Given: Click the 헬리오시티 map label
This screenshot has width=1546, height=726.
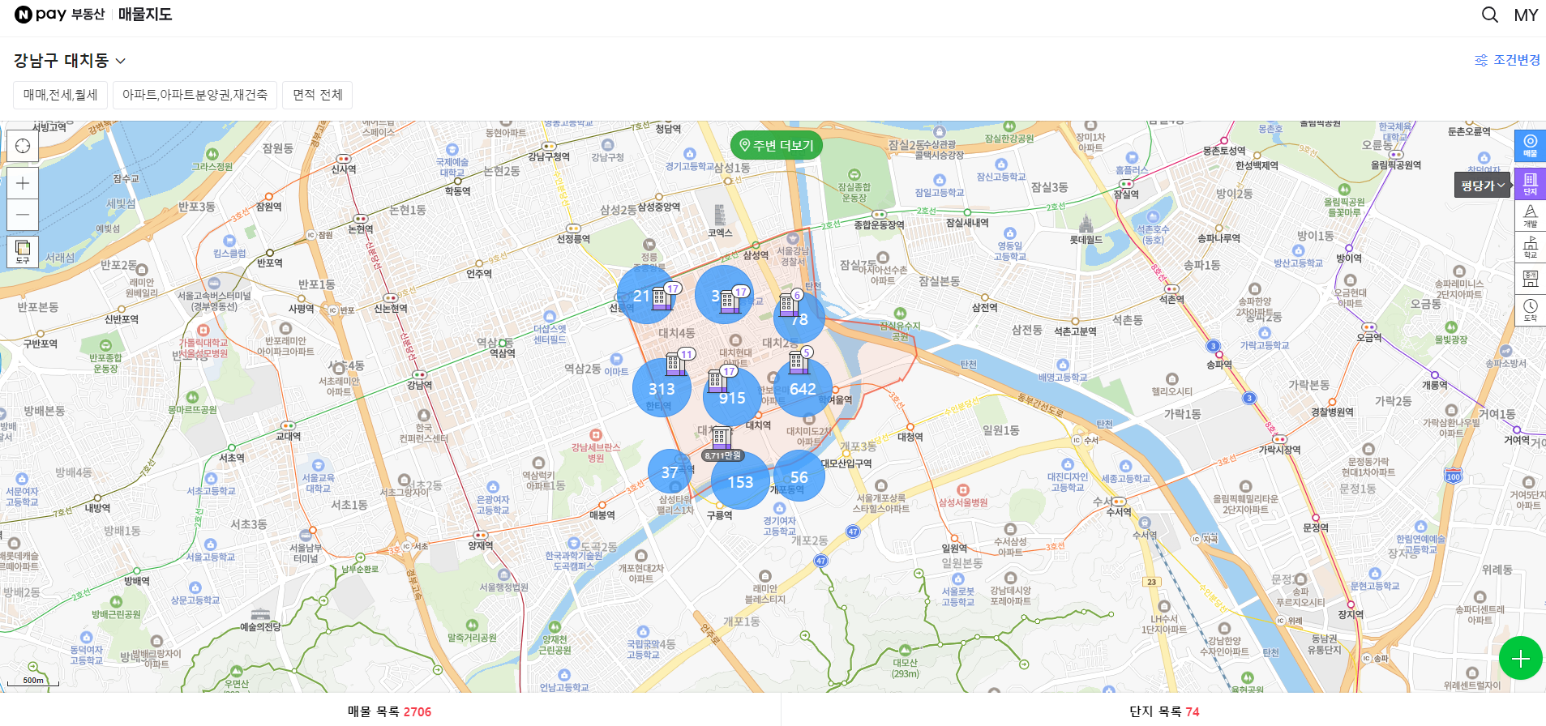Looking at the screenshot, I should (1172, 391).
